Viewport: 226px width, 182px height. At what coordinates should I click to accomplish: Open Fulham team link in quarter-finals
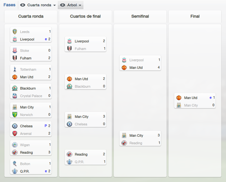coord(80,49)
